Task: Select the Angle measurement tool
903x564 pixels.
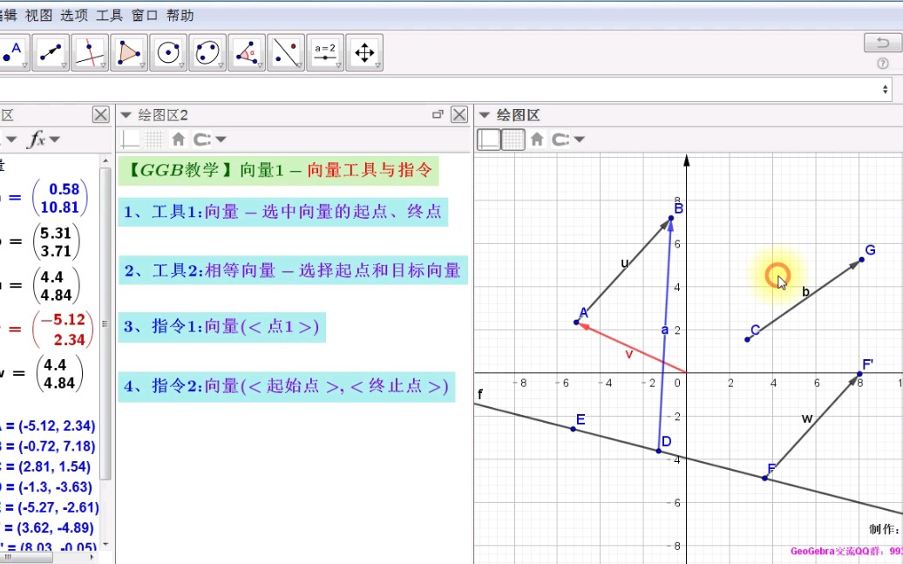Action: tap(246, 51)
